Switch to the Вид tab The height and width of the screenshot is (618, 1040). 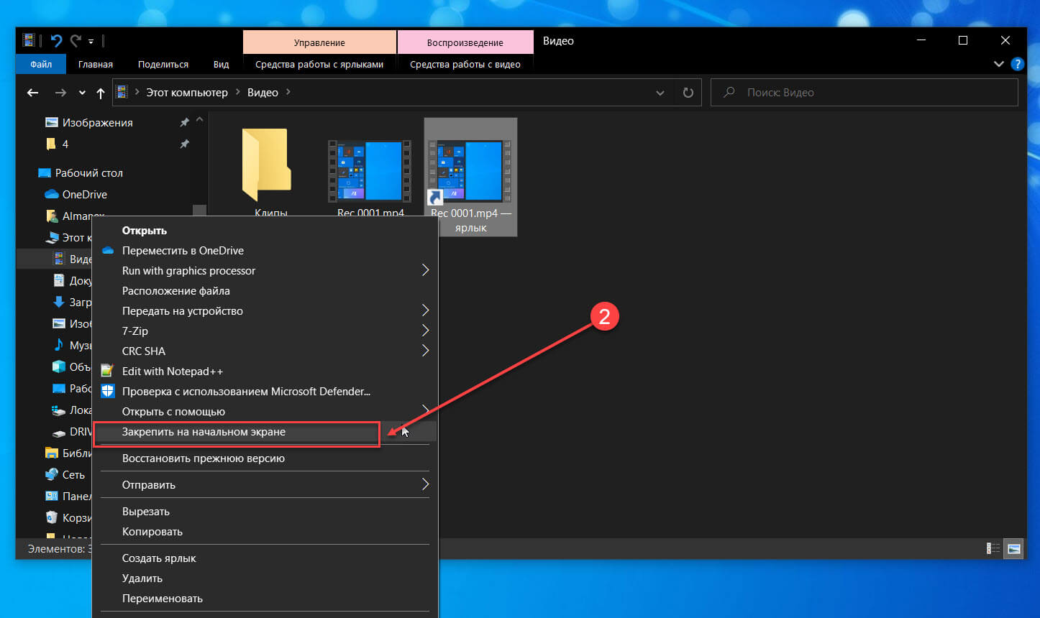[x=221, y=64]
